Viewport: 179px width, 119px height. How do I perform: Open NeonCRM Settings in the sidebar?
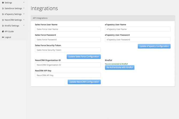(x=13, y=20)
